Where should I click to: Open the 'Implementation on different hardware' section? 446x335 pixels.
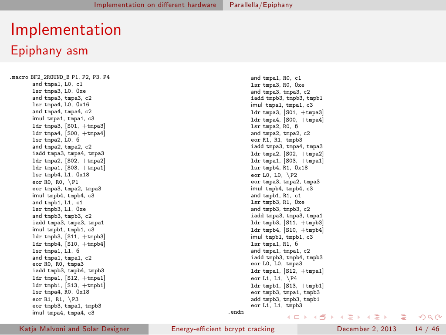point(155,5)
